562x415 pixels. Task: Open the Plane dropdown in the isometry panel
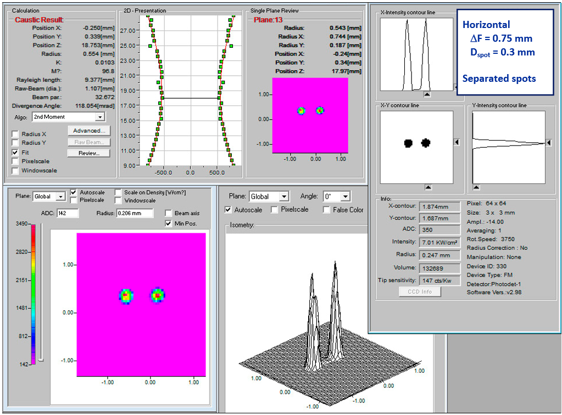pos(283,197)
